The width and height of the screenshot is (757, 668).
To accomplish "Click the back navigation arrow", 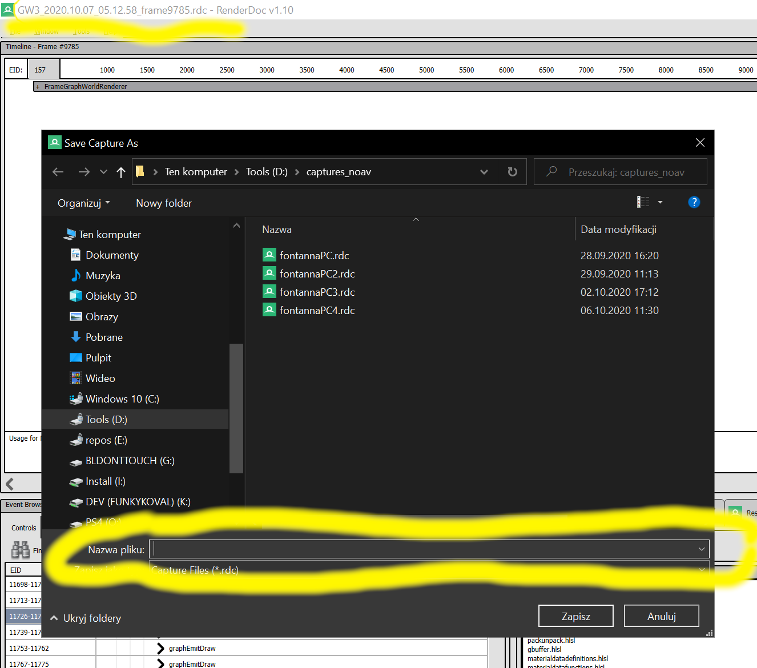I will point(58,171).
